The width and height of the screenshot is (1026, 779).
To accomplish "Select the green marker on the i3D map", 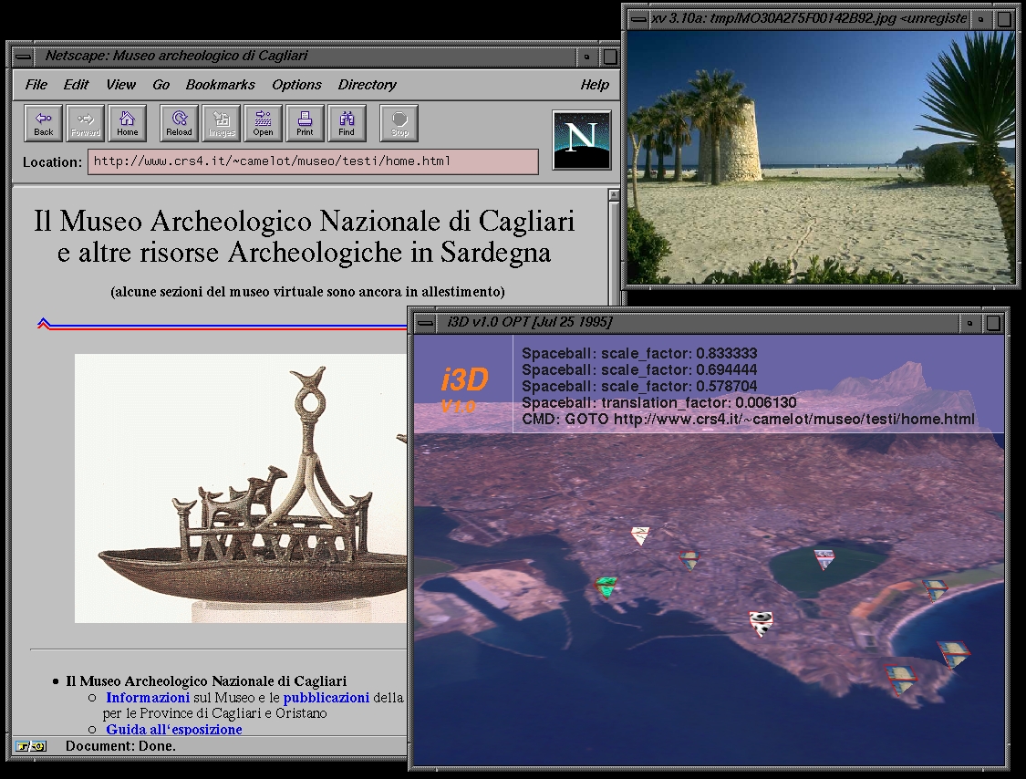I will point(606,586).
